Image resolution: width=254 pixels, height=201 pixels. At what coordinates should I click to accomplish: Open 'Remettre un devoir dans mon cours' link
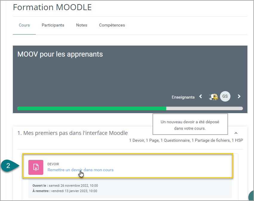(80, 170)
